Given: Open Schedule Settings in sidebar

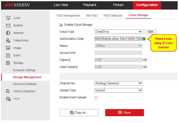Looking at the screenshot, I should [24, 70].
